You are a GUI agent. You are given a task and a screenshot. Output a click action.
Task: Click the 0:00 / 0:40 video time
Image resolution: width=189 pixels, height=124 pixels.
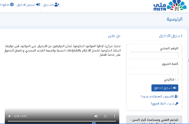click(20, 116)
